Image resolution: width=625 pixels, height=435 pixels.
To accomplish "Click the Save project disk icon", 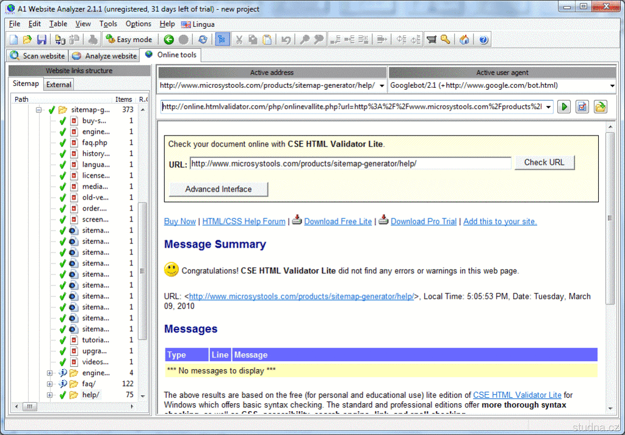I will point(42,40).
